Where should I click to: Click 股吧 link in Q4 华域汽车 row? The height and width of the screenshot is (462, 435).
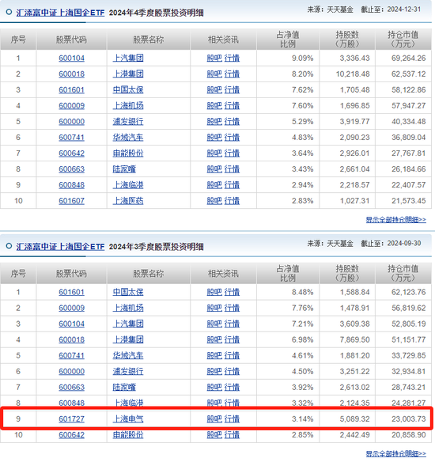(214, 138)
